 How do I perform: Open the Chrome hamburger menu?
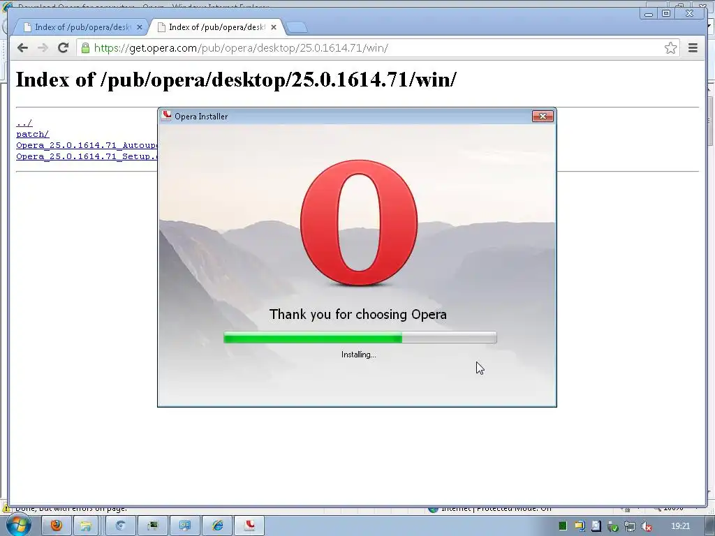(693, 48)
